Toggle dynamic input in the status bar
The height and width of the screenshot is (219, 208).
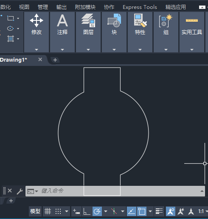76,211
